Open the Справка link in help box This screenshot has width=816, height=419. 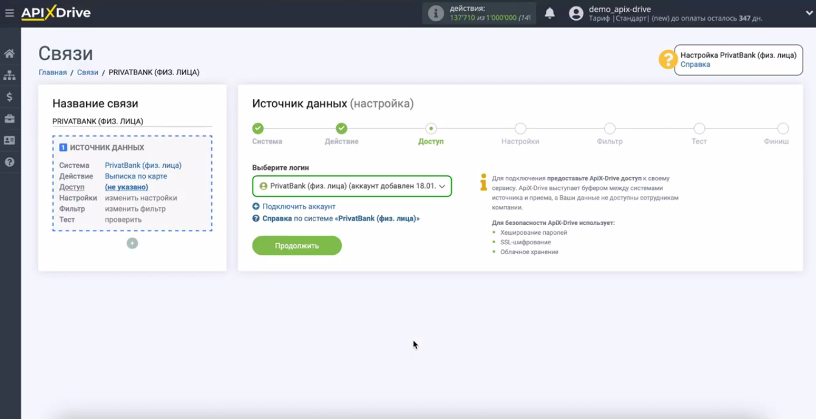tap(695, 64)
